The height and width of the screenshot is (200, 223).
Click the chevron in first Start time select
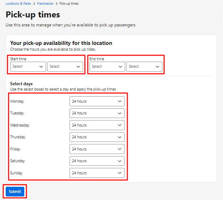tap(41, 67)
